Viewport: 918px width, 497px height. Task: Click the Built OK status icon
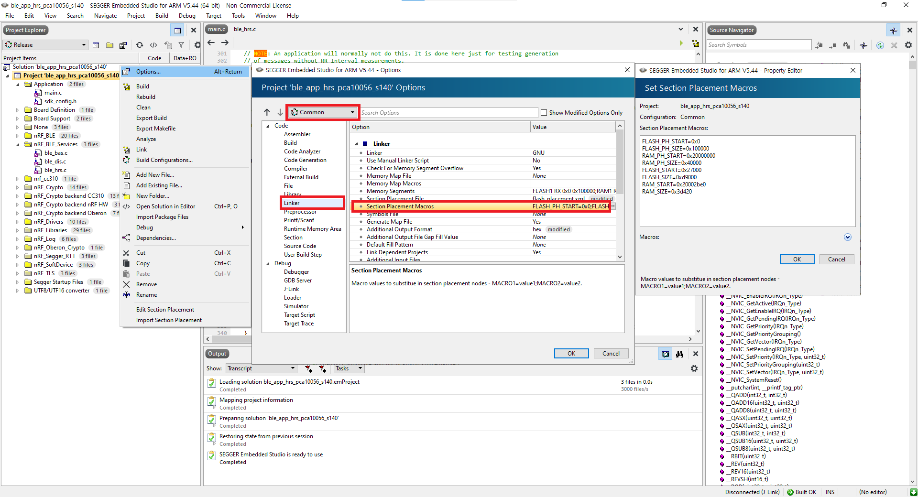click(790, 492)
